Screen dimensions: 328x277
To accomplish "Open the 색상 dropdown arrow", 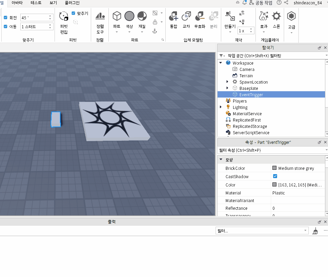I will [x=129, y=32].
